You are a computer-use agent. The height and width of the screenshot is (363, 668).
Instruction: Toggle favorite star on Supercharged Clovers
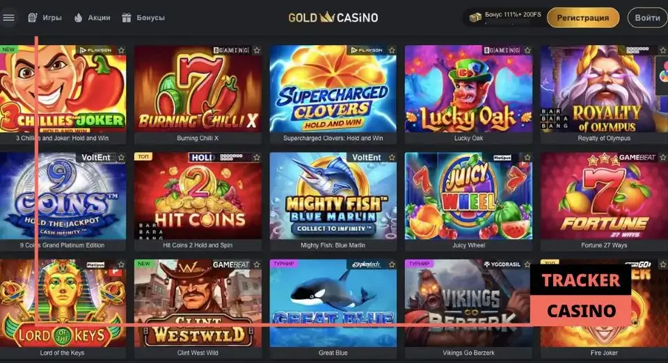pos(392,51)
